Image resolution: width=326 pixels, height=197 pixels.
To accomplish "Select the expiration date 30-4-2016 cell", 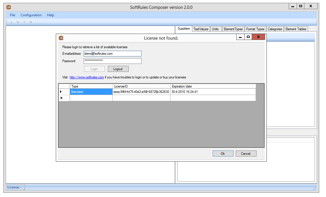I will tap(213, 92).
